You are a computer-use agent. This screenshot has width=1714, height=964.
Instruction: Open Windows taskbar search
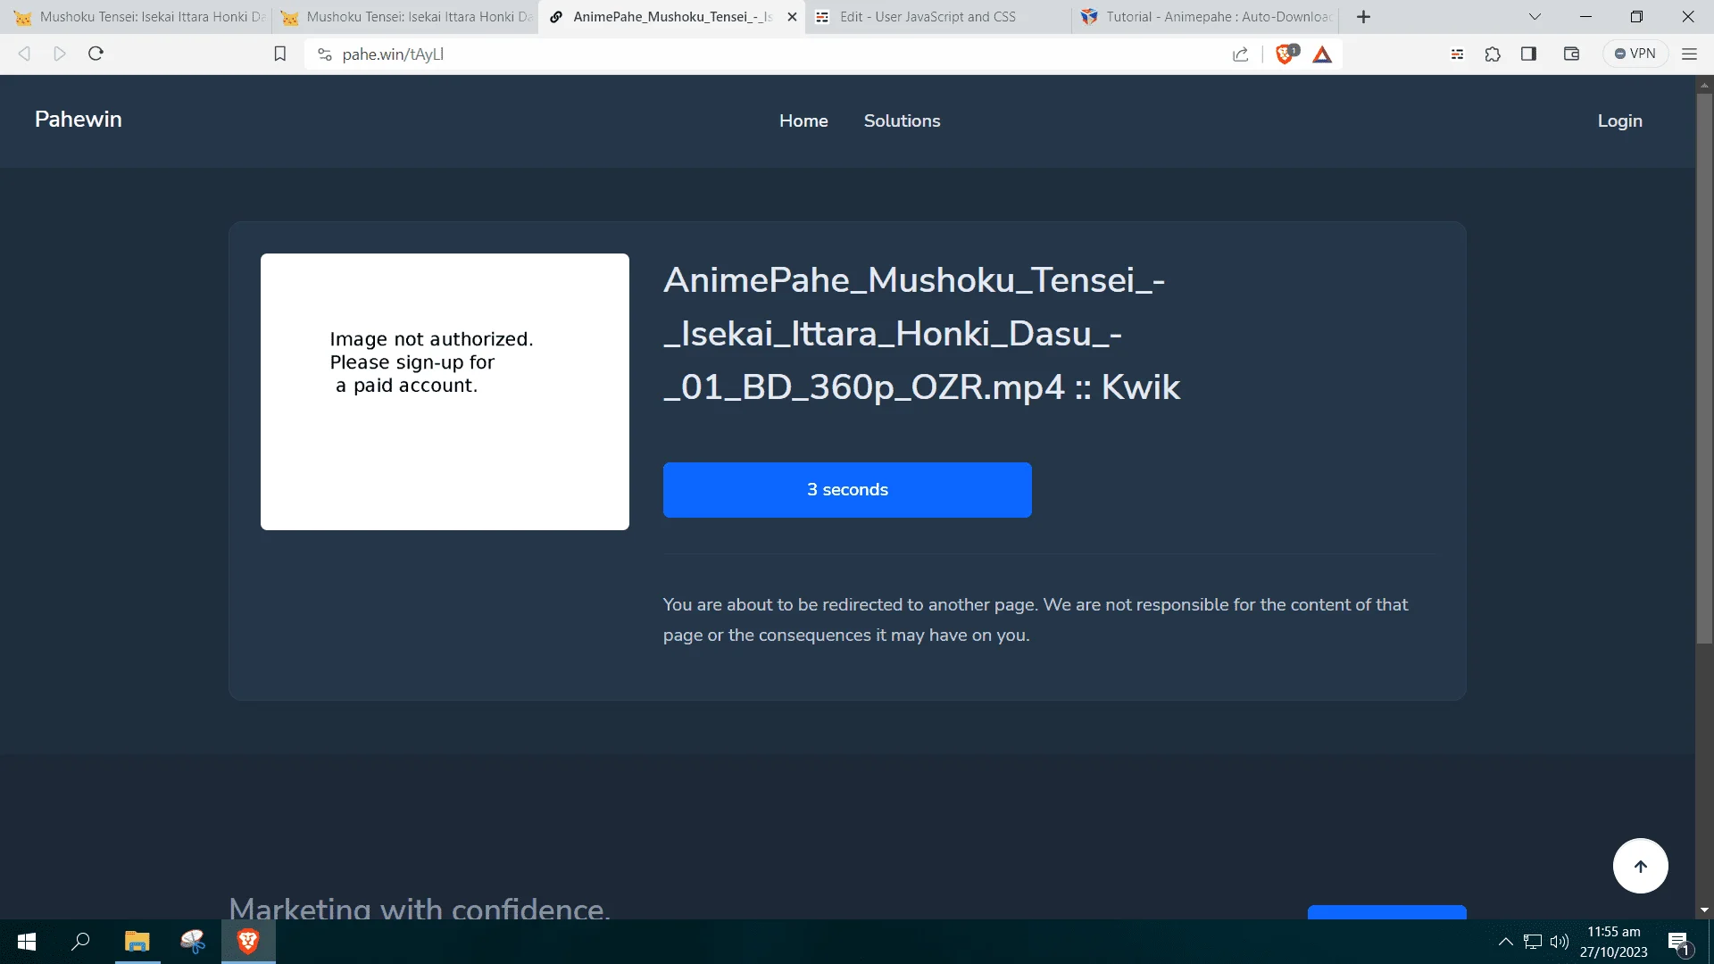pos(80,942)
